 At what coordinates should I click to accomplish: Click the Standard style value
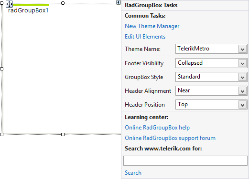click(x=189, y=77)
